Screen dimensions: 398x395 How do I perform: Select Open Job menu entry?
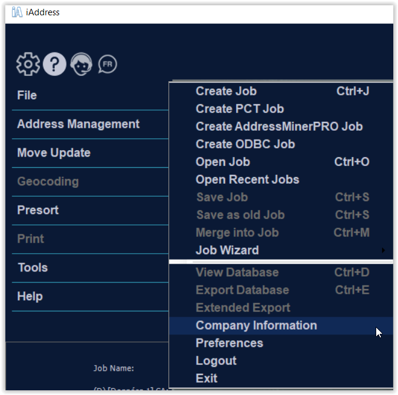(x=223, y=162)
